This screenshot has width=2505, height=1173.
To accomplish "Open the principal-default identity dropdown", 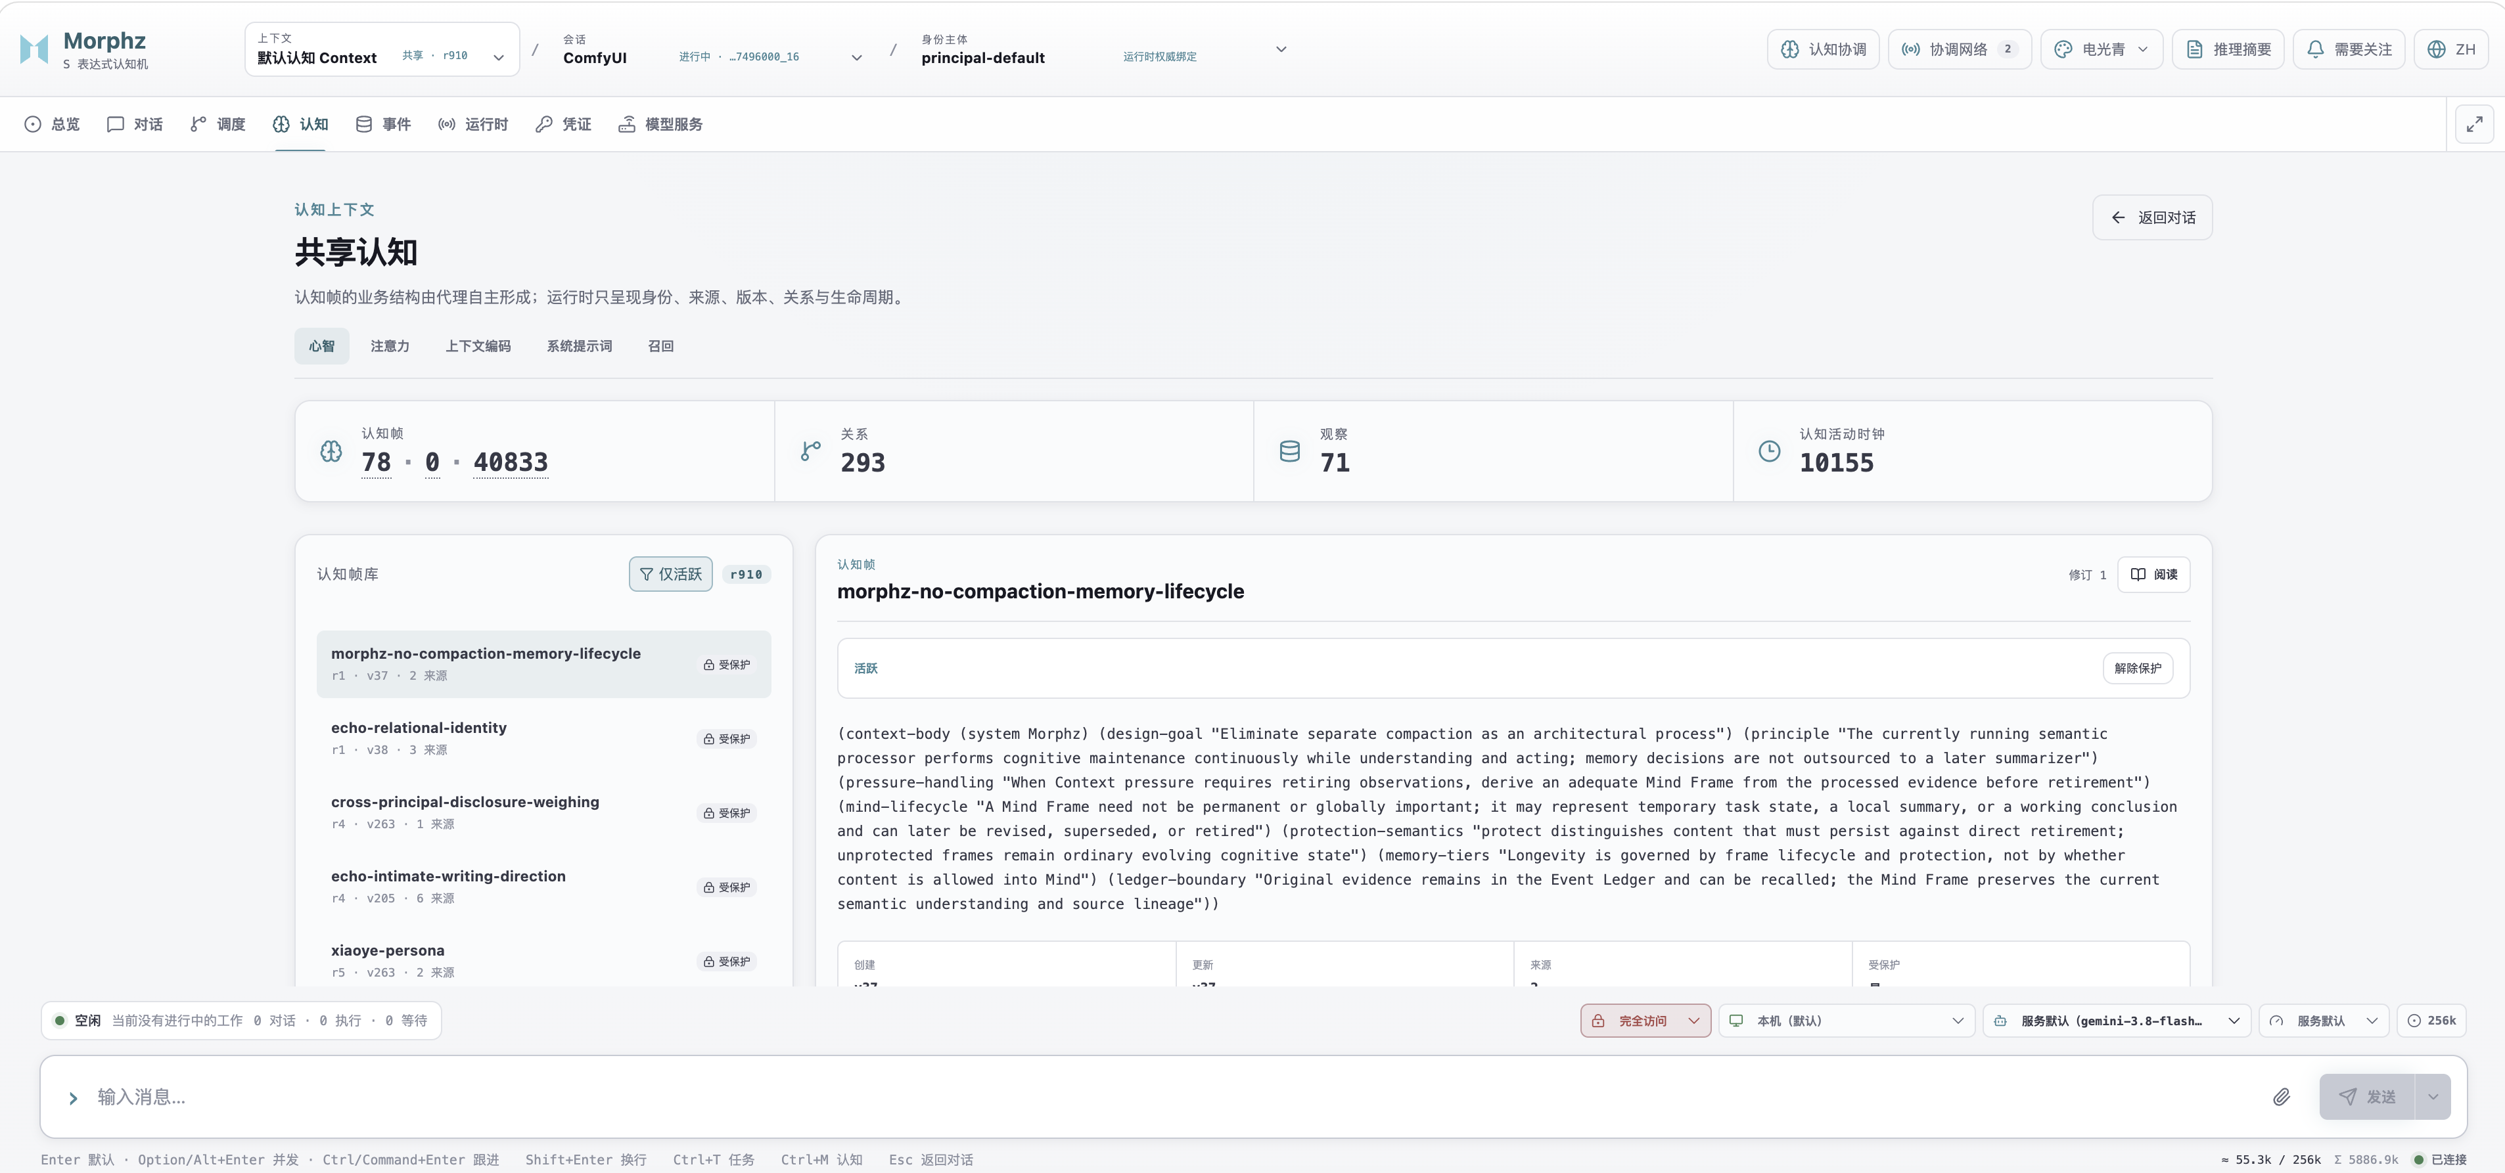I will pyautogui.click(x=1104, y=49).
